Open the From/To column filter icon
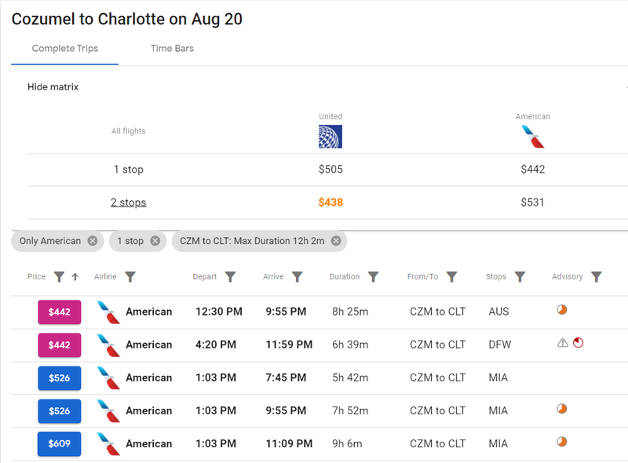Viewport: 628px width, 463px height. (x=452, y=277)
